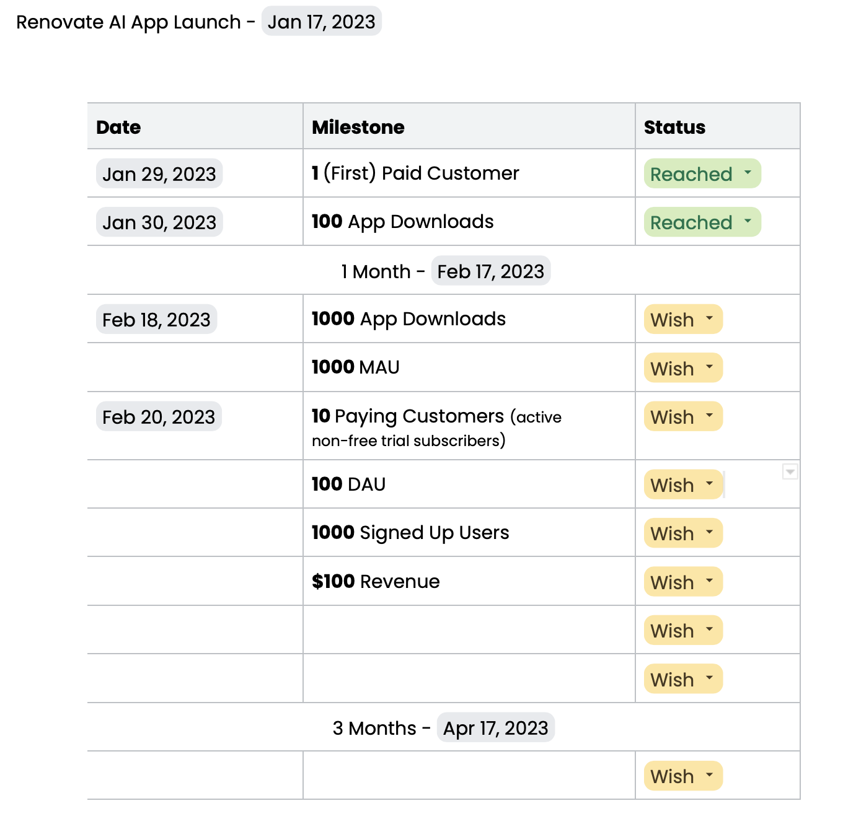Change Wish status for $100 Revenue row
Viewport: 843px width, 824px height.
[x=683, y=582]
